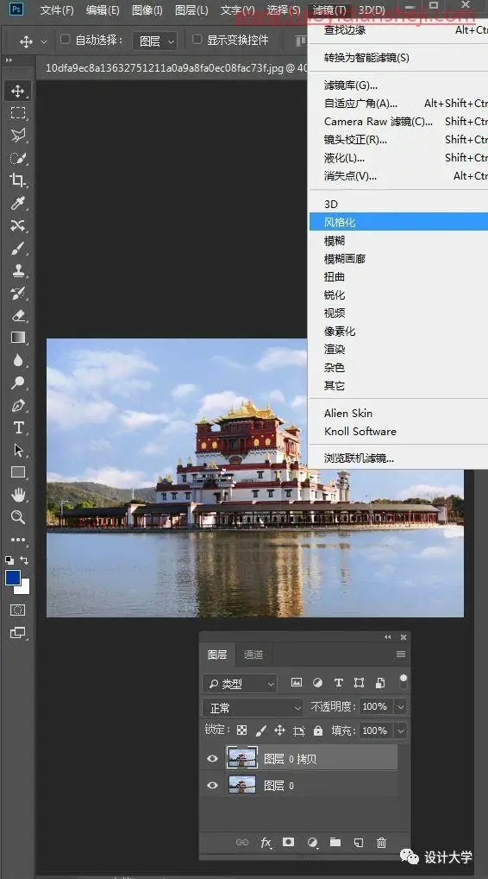
Task: Select the Eraser tool
Action: pyautogui.click(x=18, y=315)
